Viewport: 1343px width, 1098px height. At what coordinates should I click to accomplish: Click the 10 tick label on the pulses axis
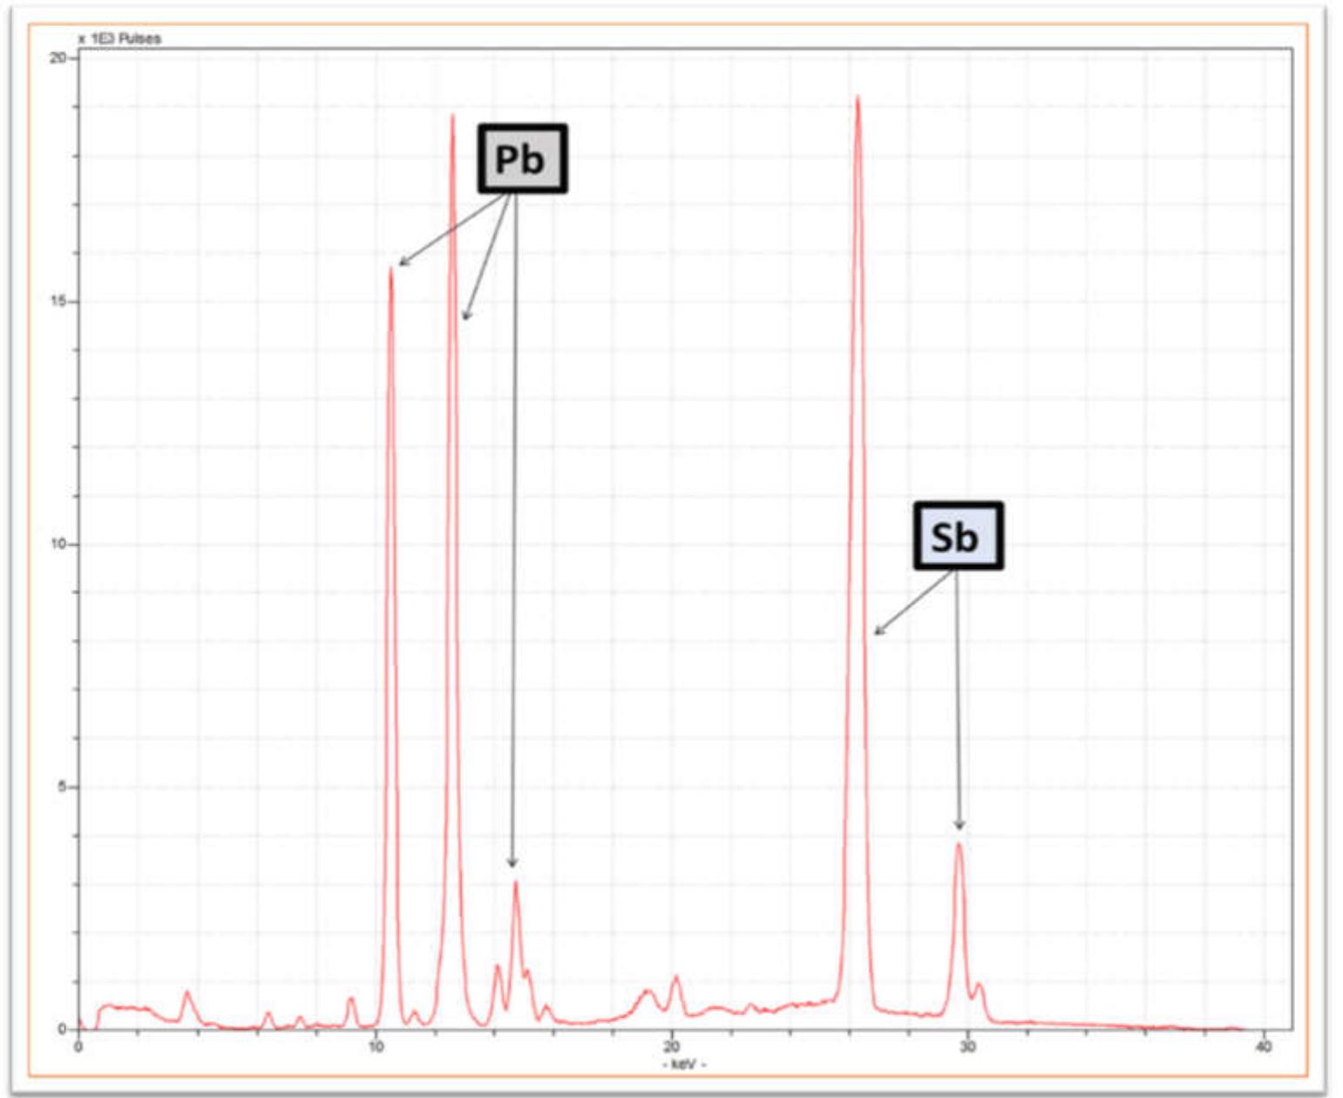pos(58,544)
